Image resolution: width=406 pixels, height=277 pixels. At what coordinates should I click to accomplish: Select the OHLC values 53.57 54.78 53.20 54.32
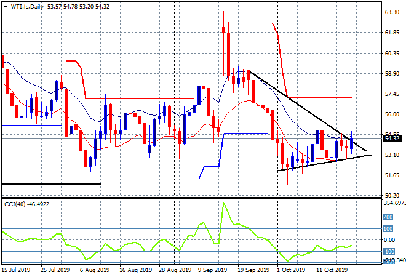click(x=79, y=7)
